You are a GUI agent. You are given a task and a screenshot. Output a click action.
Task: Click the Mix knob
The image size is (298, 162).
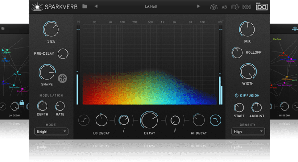(247, 29)
